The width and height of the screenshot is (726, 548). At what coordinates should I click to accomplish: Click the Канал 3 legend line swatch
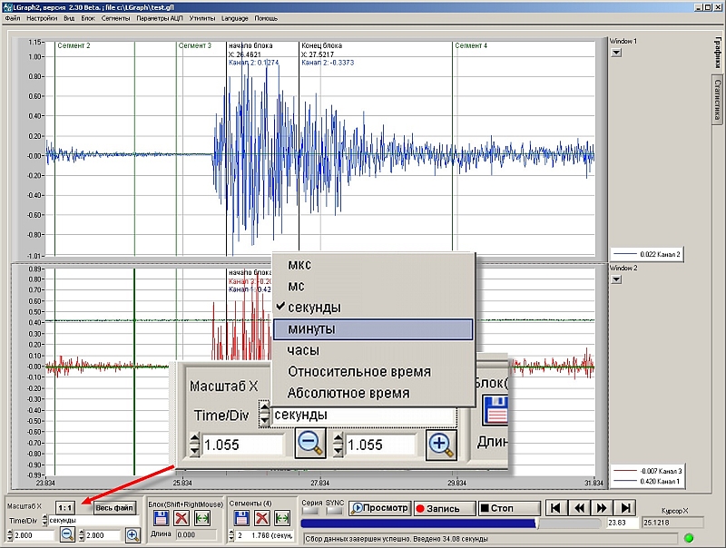(625, 471)
